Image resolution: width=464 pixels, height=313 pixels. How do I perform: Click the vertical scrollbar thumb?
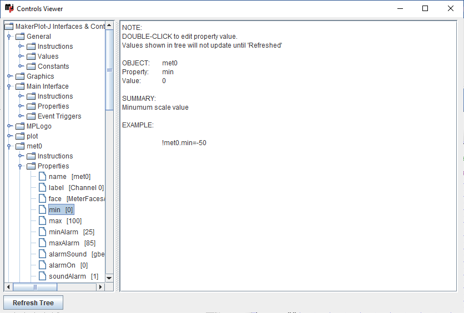109,70
